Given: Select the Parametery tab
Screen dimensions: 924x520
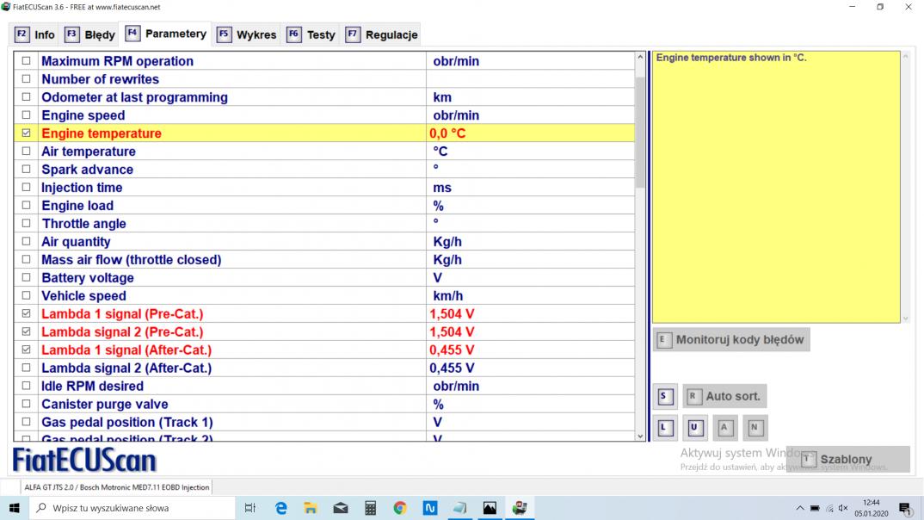Looking at the screenshot, I should 165,34.
